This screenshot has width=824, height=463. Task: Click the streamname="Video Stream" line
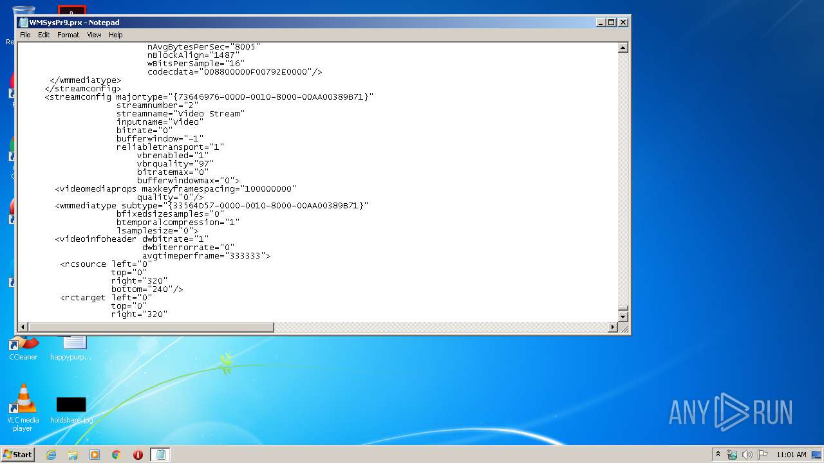(180, 114)
